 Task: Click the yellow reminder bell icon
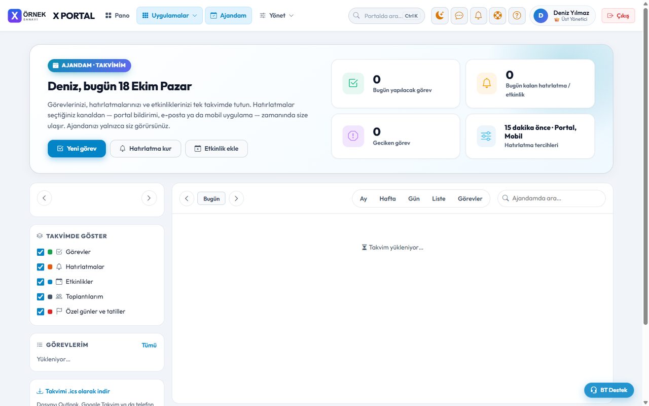(486, 83)
